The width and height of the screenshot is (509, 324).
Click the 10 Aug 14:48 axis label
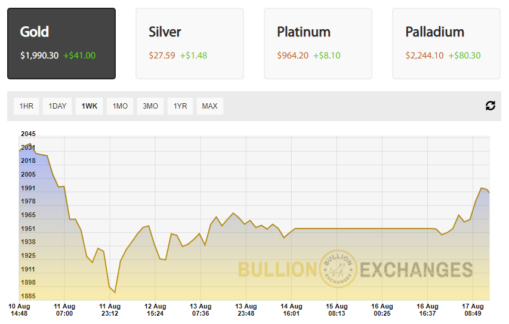point(19,309)
